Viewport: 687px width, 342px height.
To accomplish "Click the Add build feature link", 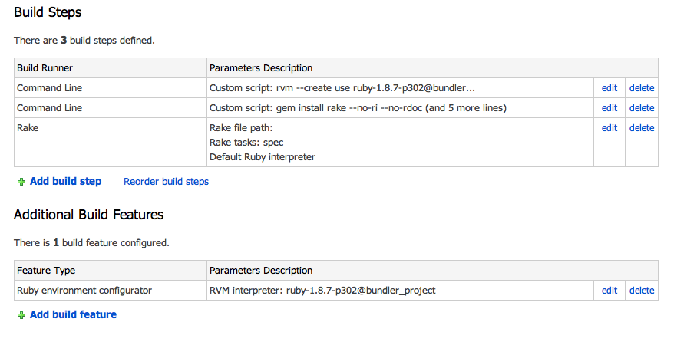I will click(73, 314).
